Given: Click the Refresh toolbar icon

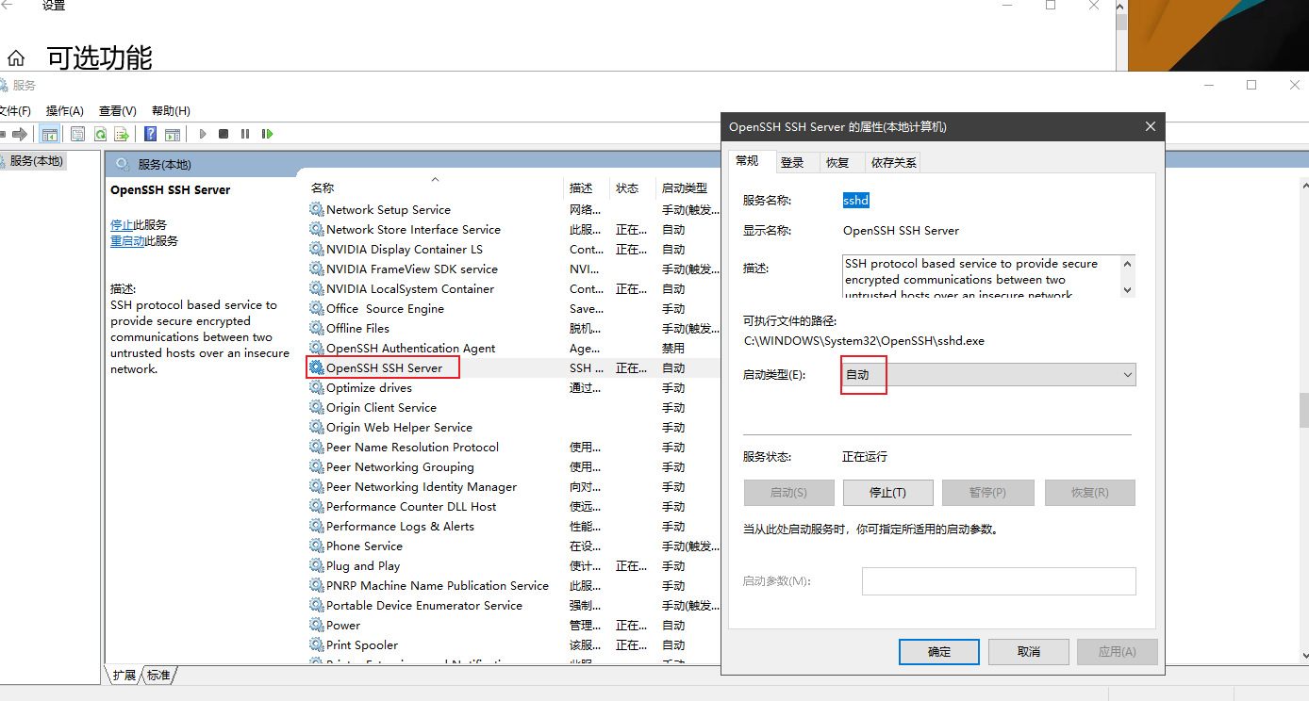Looking at the screenshot, I should (x=99, y=134).
